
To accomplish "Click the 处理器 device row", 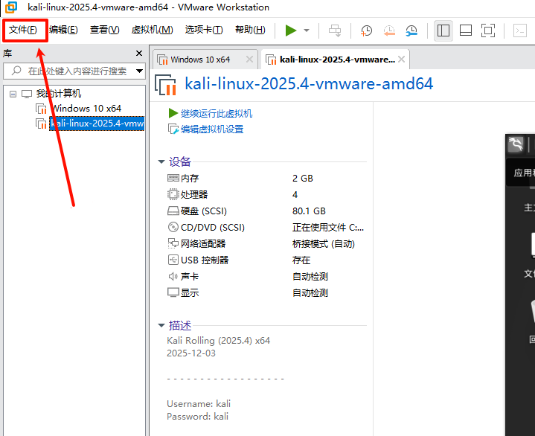I will tap(267, 194).
